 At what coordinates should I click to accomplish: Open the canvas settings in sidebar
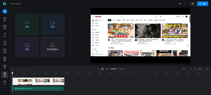[5, 27]
